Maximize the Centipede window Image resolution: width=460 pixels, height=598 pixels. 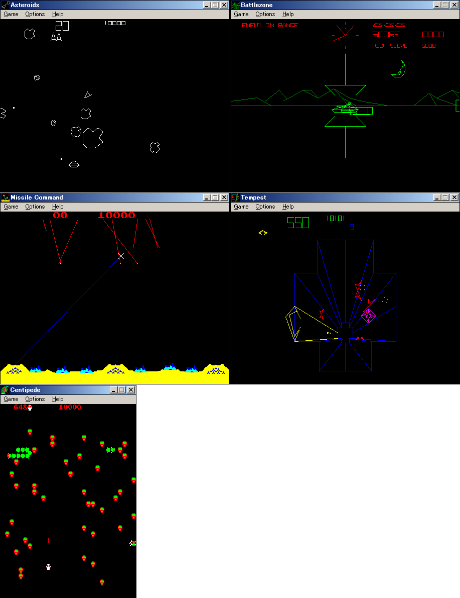[122, 390]
